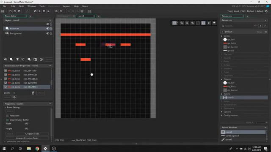Stop the running game from the toolbar

tap(44, 11)
